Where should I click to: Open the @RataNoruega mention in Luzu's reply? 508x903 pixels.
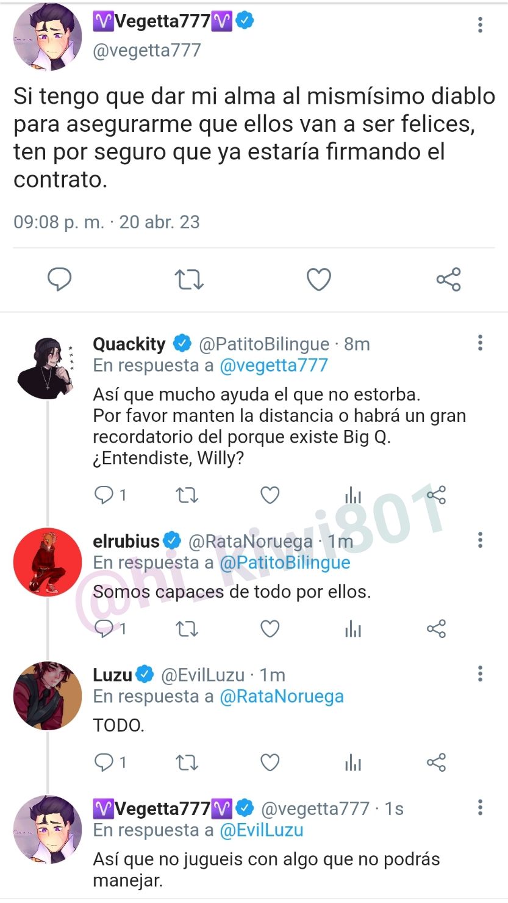[x=282, y=697]
